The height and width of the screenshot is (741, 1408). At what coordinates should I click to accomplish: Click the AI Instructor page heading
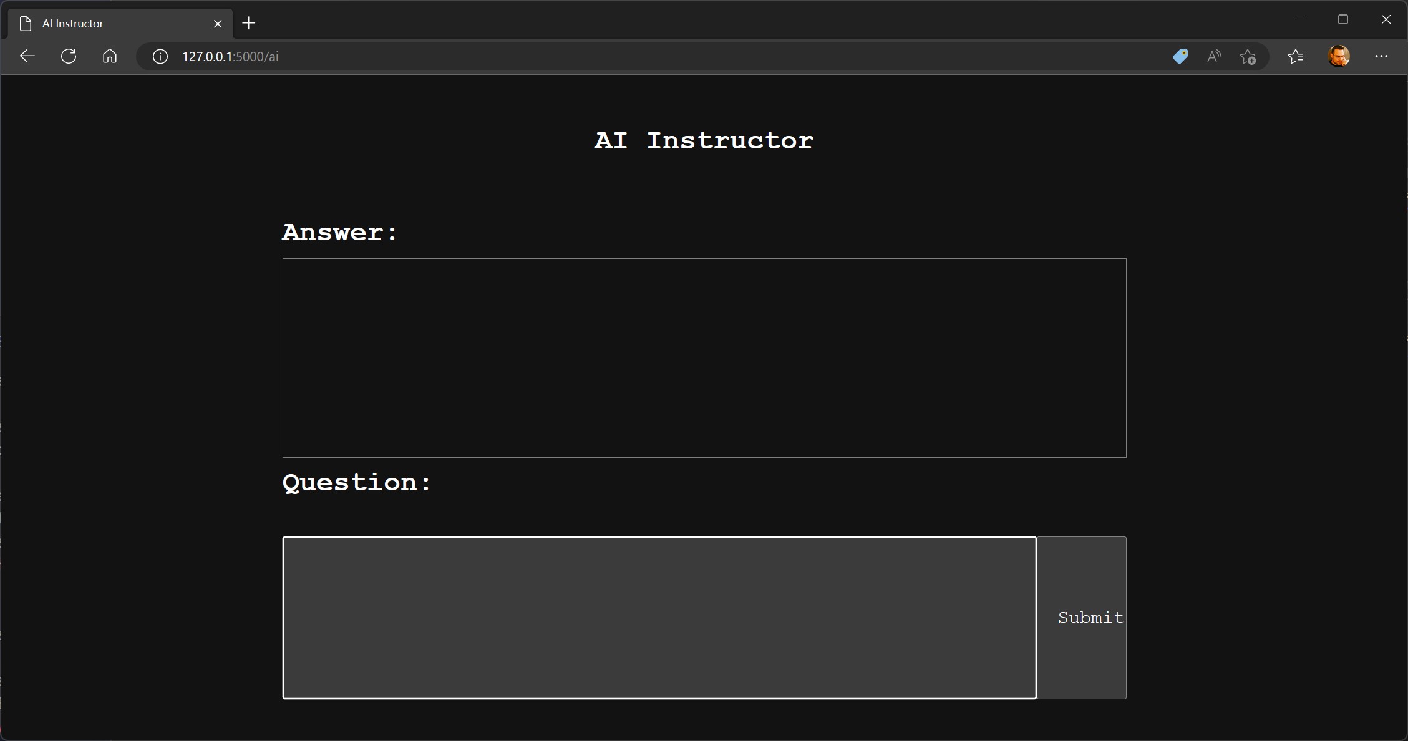click(703, 140)
